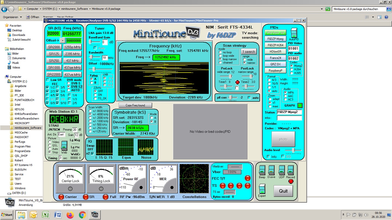
Task: Click Öffnen in the Explorer toolbar
Action: pyautogui.click(x=33, y=17)
